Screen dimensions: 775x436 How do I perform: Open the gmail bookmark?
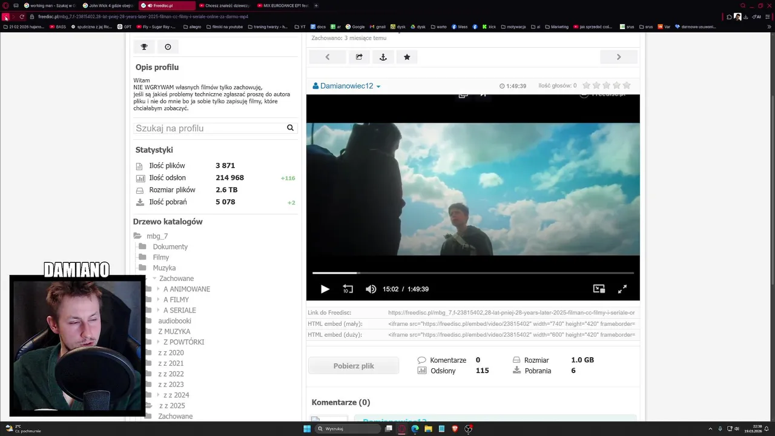[378, 27]
